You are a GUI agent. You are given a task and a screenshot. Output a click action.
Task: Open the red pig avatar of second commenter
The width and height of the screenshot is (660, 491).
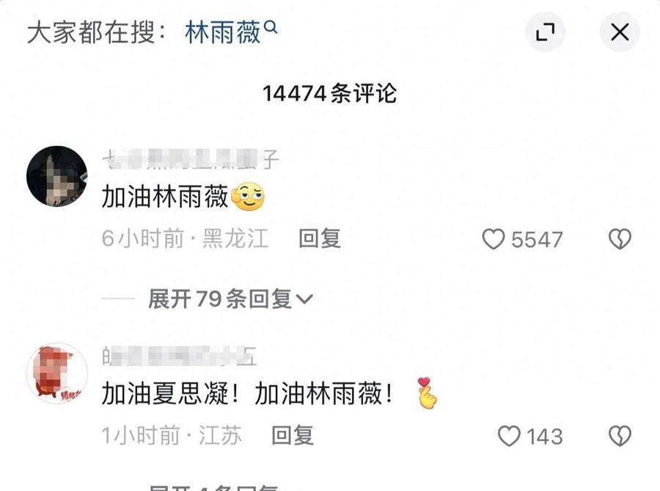pyautogui.click(x=56, y=373)
